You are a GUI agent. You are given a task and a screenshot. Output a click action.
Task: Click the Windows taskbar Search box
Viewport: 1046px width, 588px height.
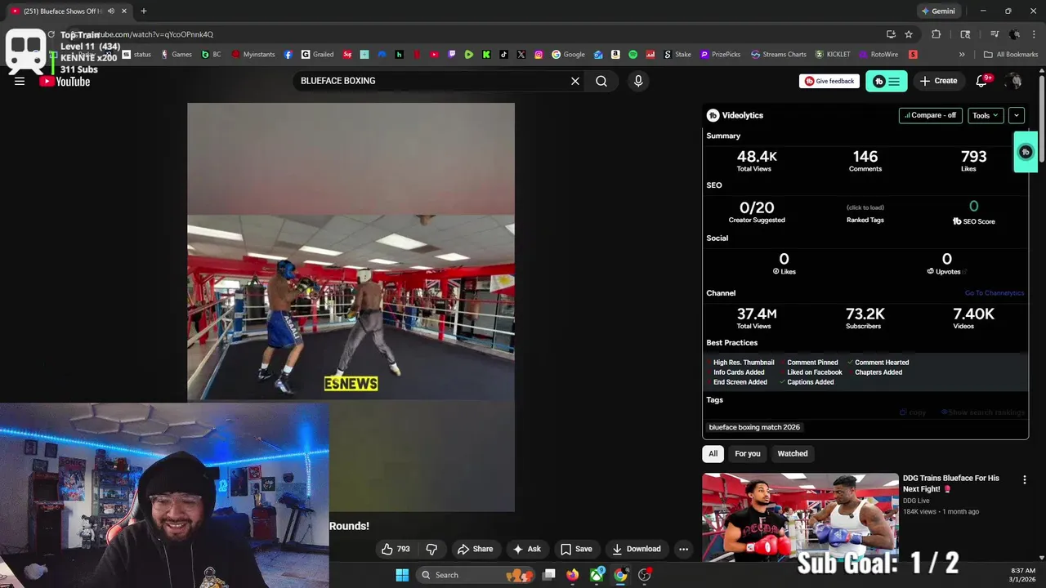click(x=476, y=575)
